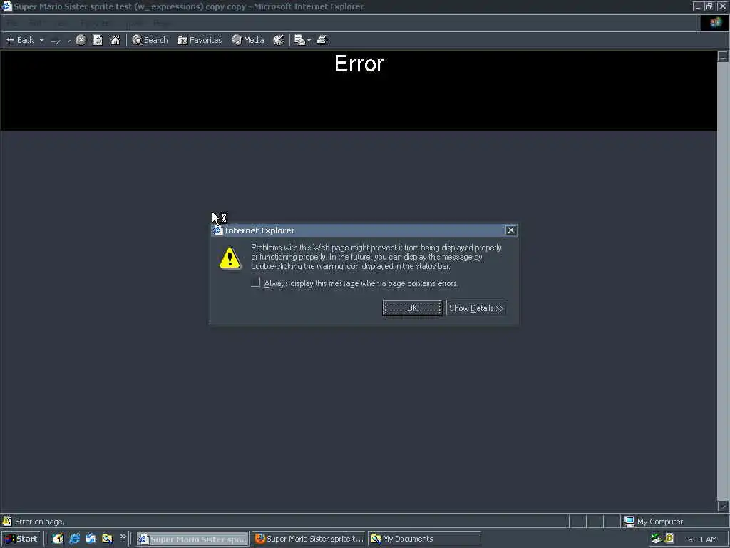Click the 9:01 AM clock
The image size is (730, 548).
pos(702,539)
